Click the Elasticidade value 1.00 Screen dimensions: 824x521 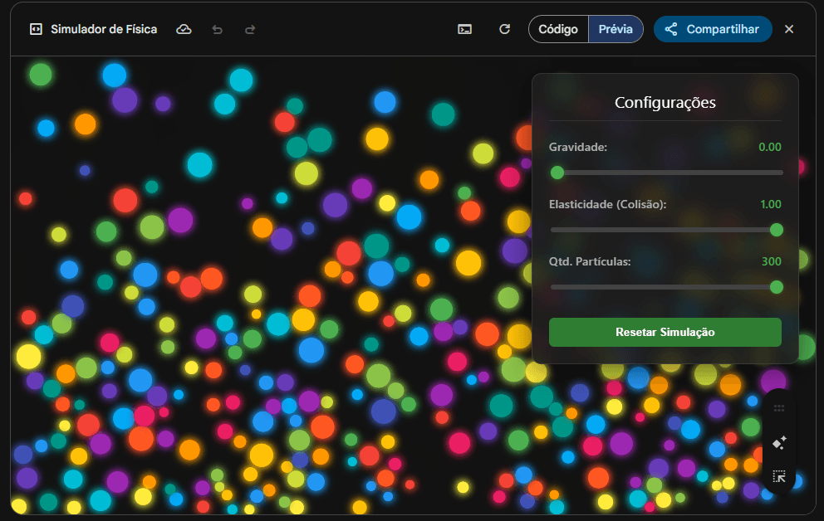pyautogui.click(x=770, y=204)
